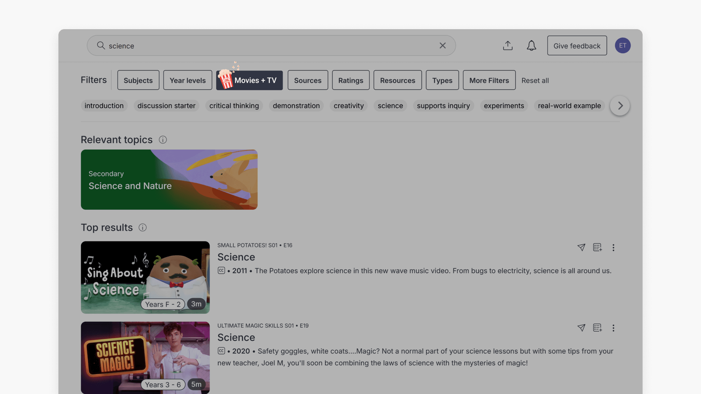Clear the search field with X
701x394 pixels.
click(x=443, y=46)
